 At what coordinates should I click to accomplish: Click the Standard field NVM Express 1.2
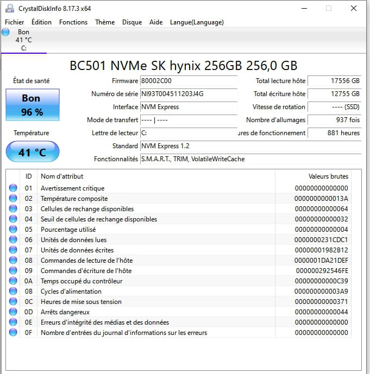click(250, 145)
